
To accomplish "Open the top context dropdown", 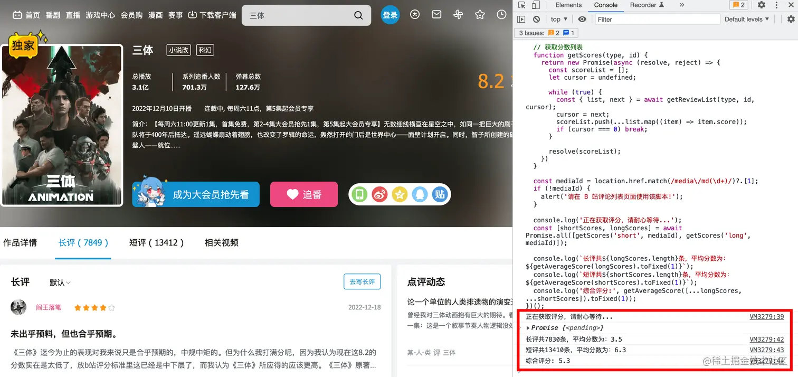I will pyautogui.click(x=559, y=19).
